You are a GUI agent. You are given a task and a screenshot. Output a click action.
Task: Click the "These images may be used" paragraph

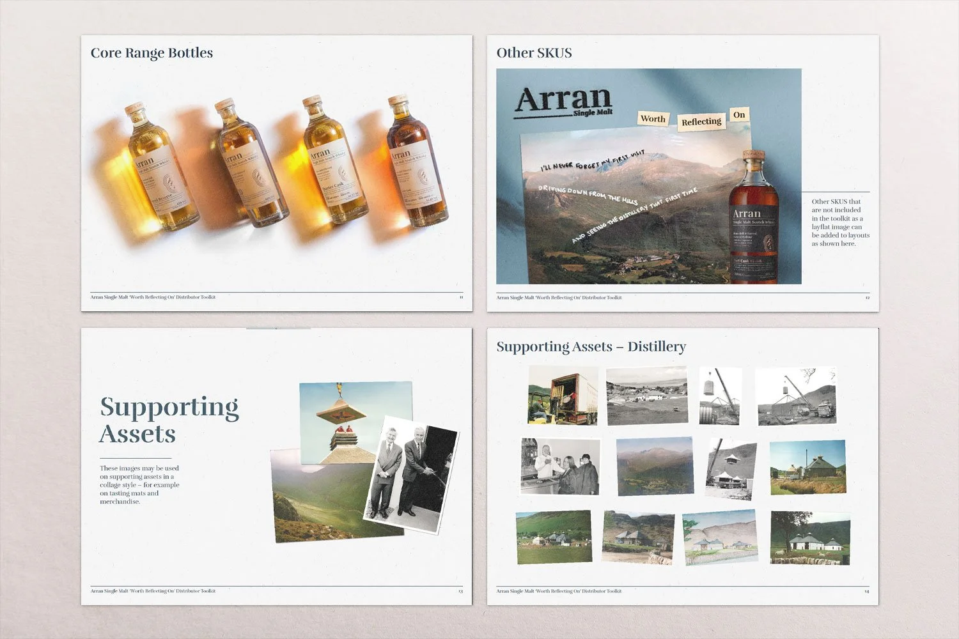click(139, 485)
